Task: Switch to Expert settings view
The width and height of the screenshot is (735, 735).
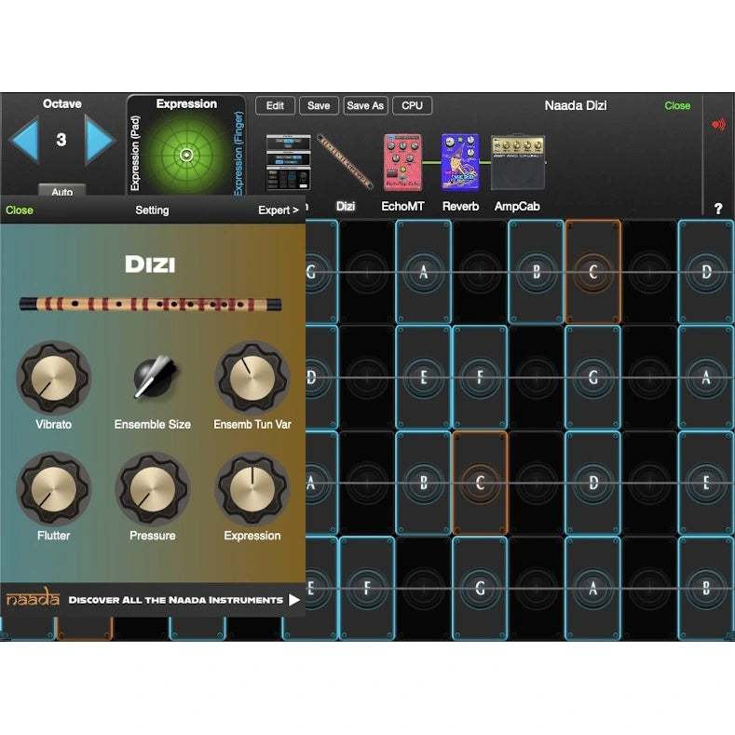Action: [279, 210]
